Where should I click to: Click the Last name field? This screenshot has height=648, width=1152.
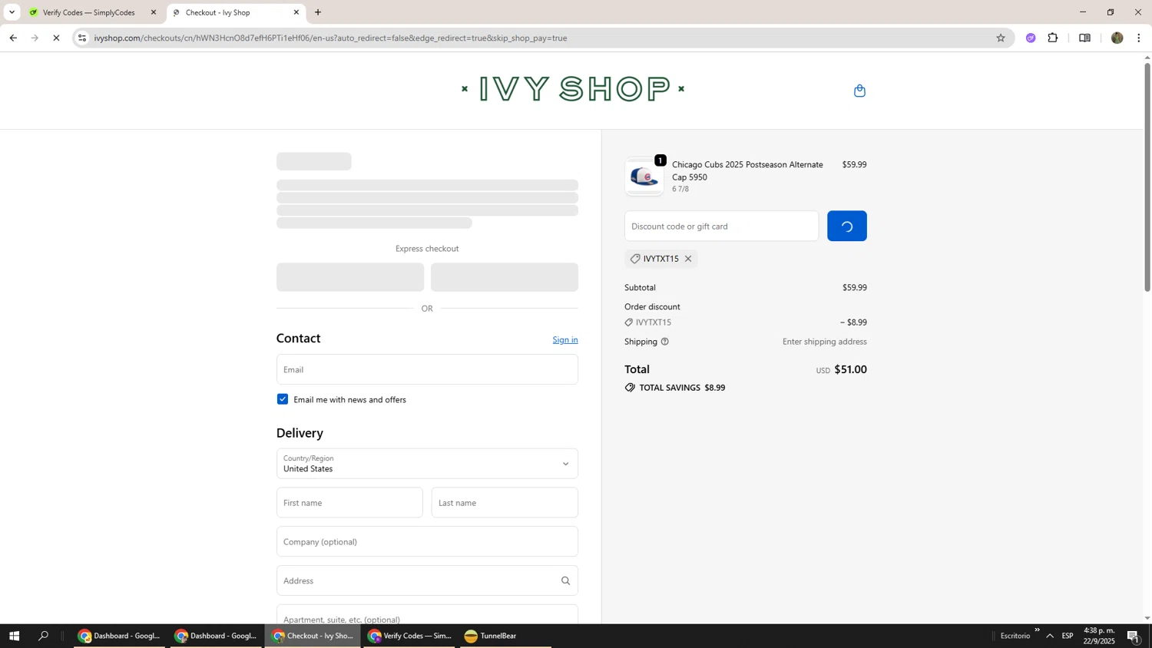click(x=505, y=503)
